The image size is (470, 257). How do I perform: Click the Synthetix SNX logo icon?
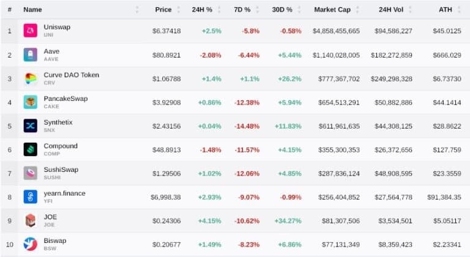[30, 125]
